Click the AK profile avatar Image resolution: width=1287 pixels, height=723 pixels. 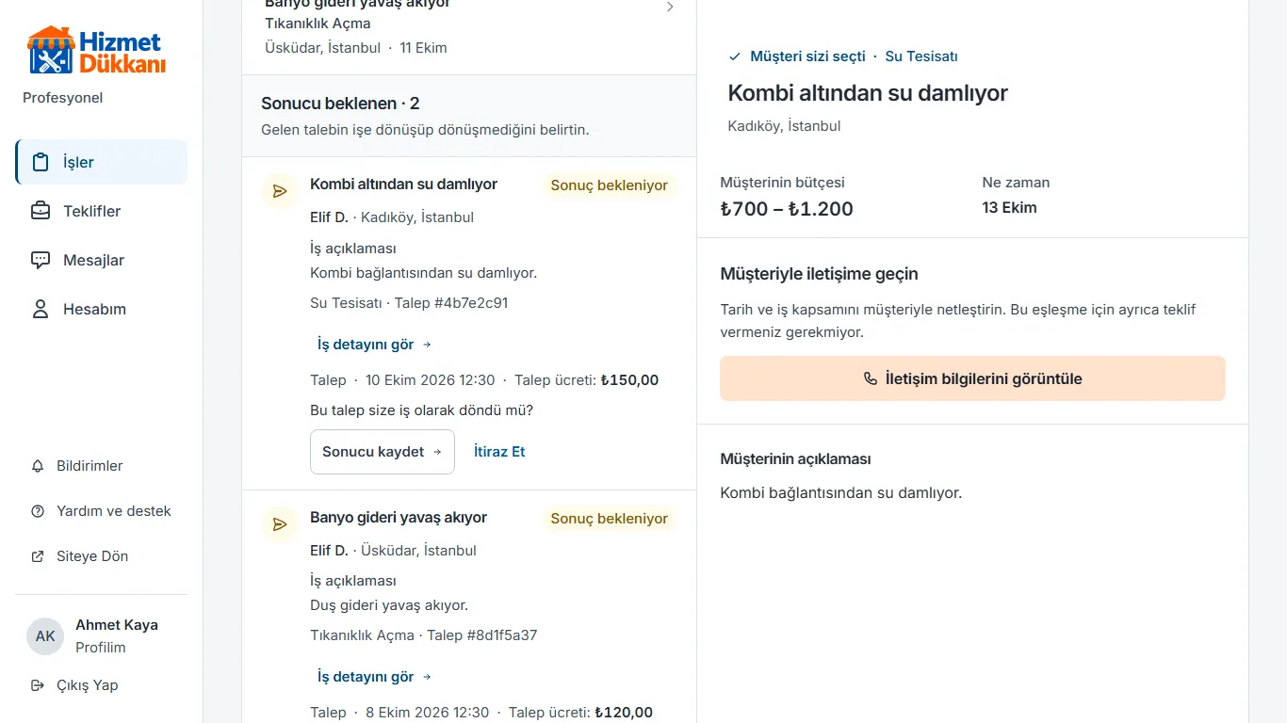pos(45,636)
